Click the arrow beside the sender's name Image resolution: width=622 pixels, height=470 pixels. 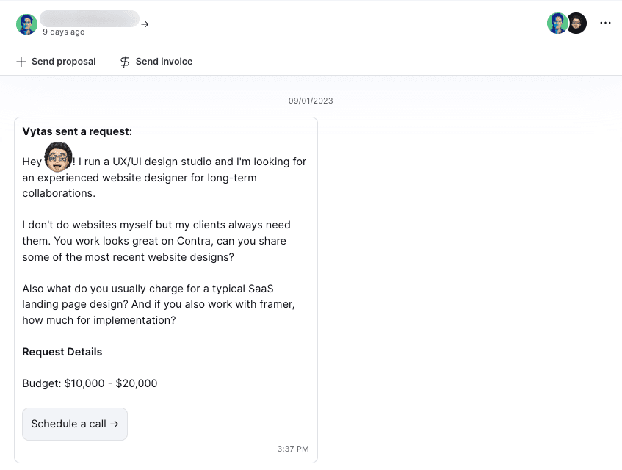pyautogui.click(x=145, y=24)
